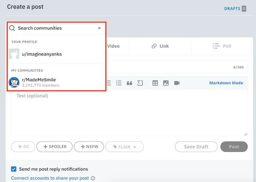The image size is (256, 182).
Task: Click into the Text (optional) body area
Action: [129, 113]
